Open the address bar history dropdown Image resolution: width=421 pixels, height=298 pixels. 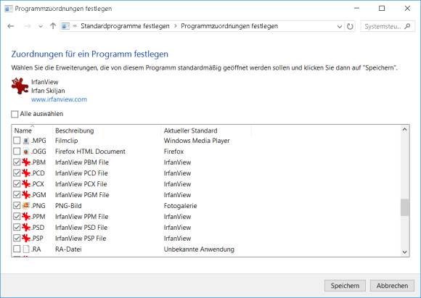click(340, 26)
